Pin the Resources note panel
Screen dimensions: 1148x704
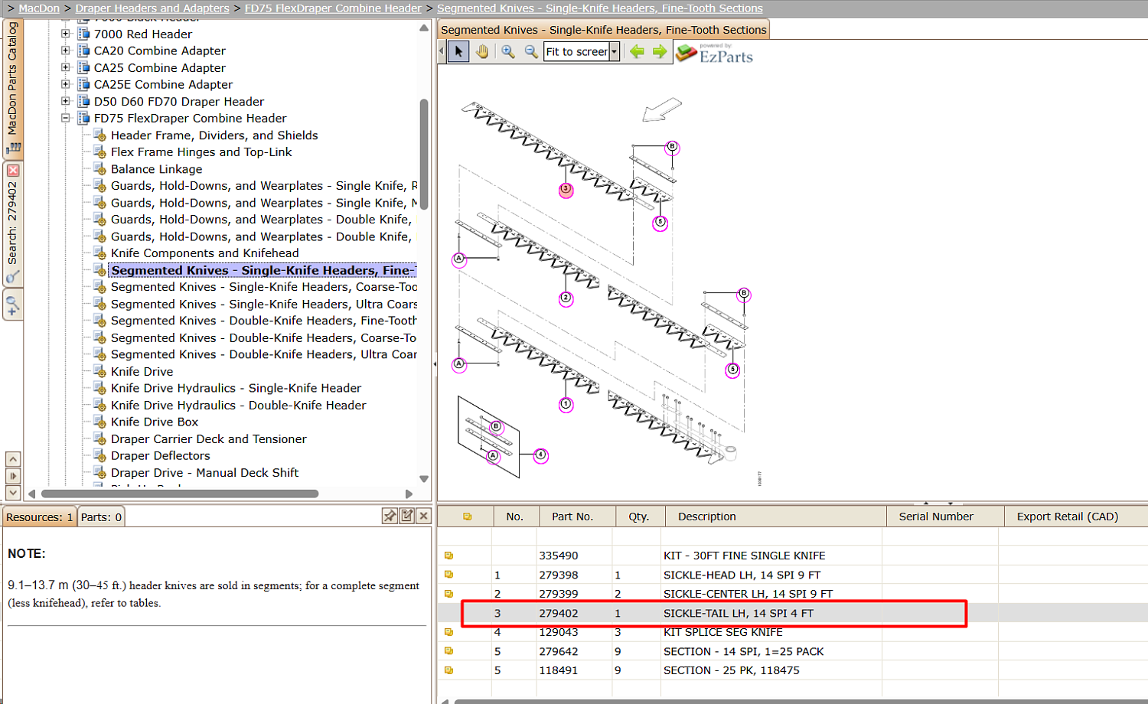click(x=390, y=516)
